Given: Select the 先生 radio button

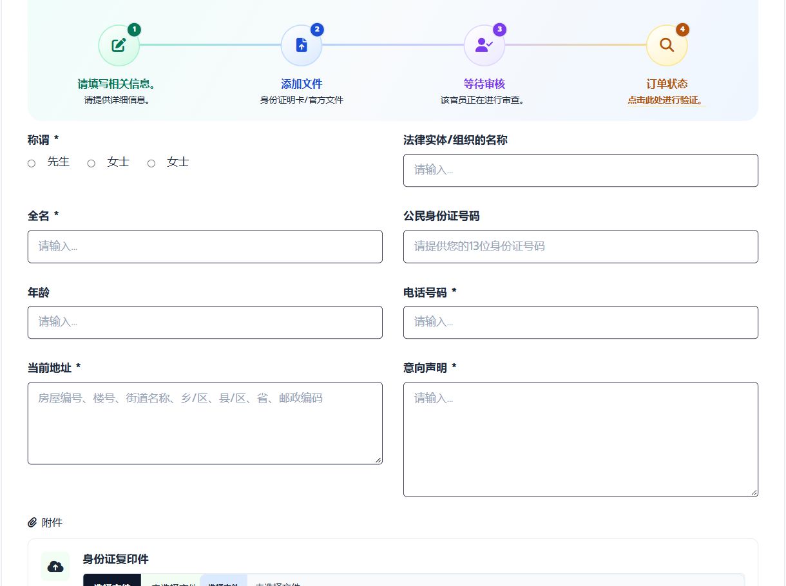Looking at the screenshot, I should 32,164.
